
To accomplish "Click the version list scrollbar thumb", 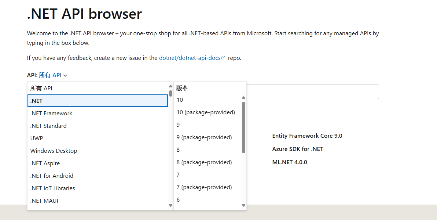I will coord(243,127).
